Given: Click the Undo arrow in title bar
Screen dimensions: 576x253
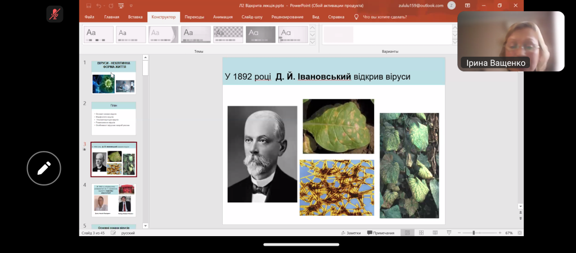Looking at the screenshot, I should point(98,6).
